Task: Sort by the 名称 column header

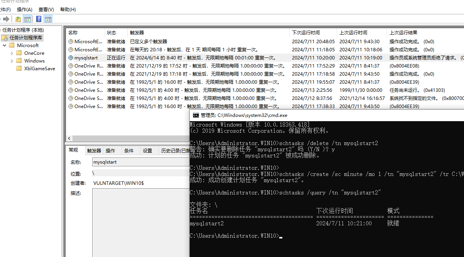Action: [85, 33]
